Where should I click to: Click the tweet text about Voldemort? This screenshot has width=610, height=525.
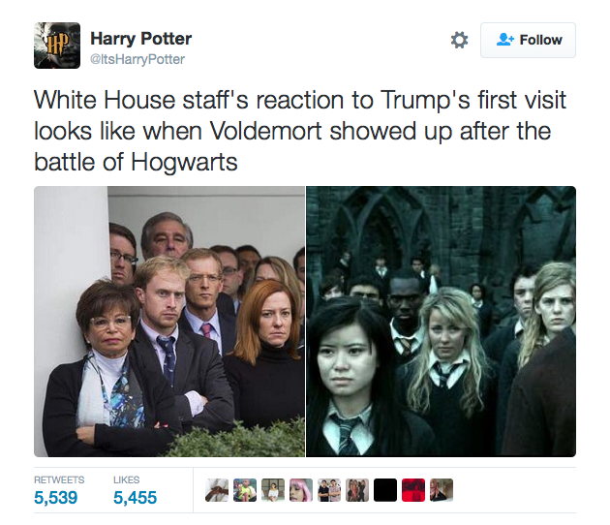click(x=299, y=131)
